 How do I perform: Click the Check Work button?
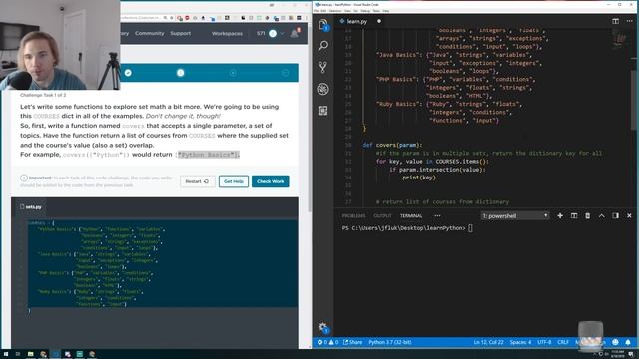[x=271, y=181]
